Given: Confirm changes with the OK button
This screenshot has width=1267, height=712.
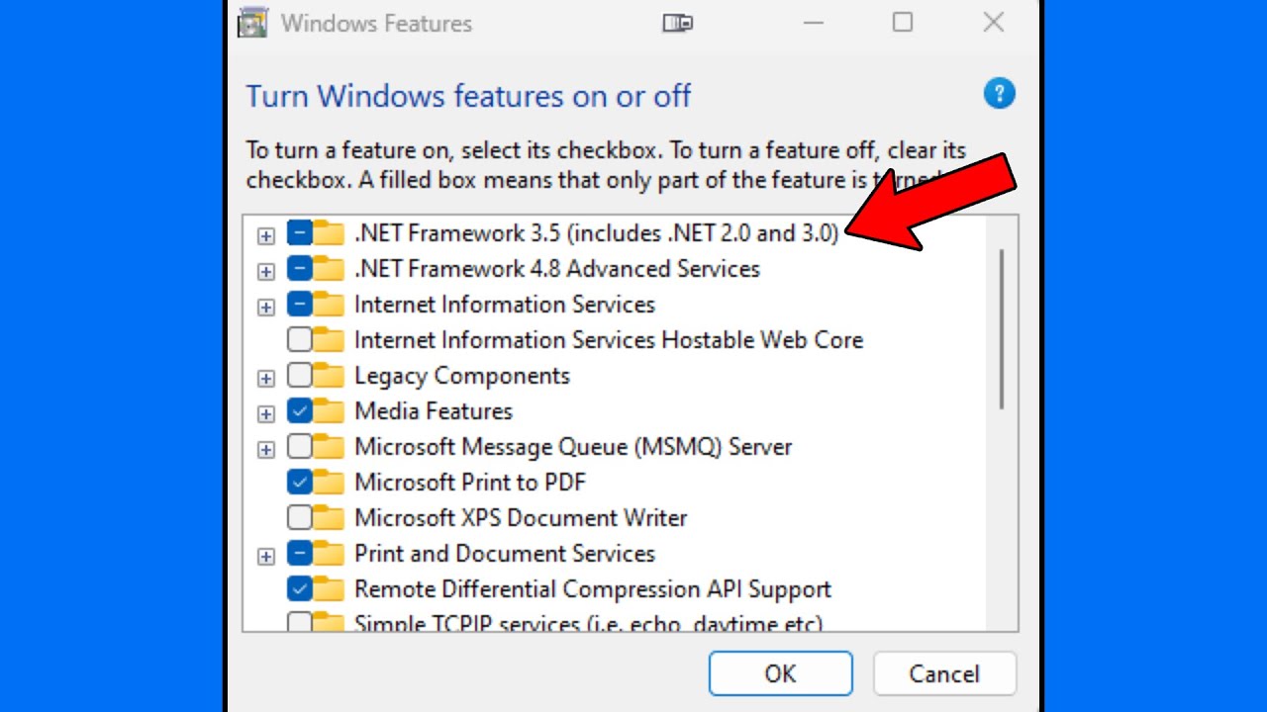Looking at the screenshot, I should (x=780, y=673).
